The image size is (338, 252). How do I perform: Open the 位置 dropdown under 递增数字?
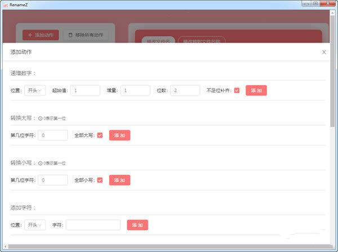point(35,90)
